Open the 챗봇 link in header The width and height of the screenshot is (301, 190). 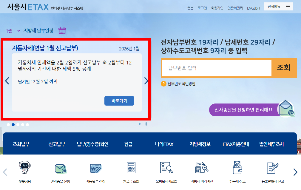click(190, 8)
